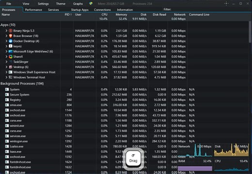Click the Binary Ninja 5.3 app icon

point(11,30)
